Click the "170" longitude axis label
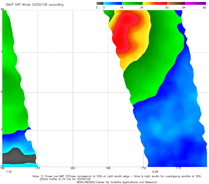209x184 pixels. [x=143, y=168]
